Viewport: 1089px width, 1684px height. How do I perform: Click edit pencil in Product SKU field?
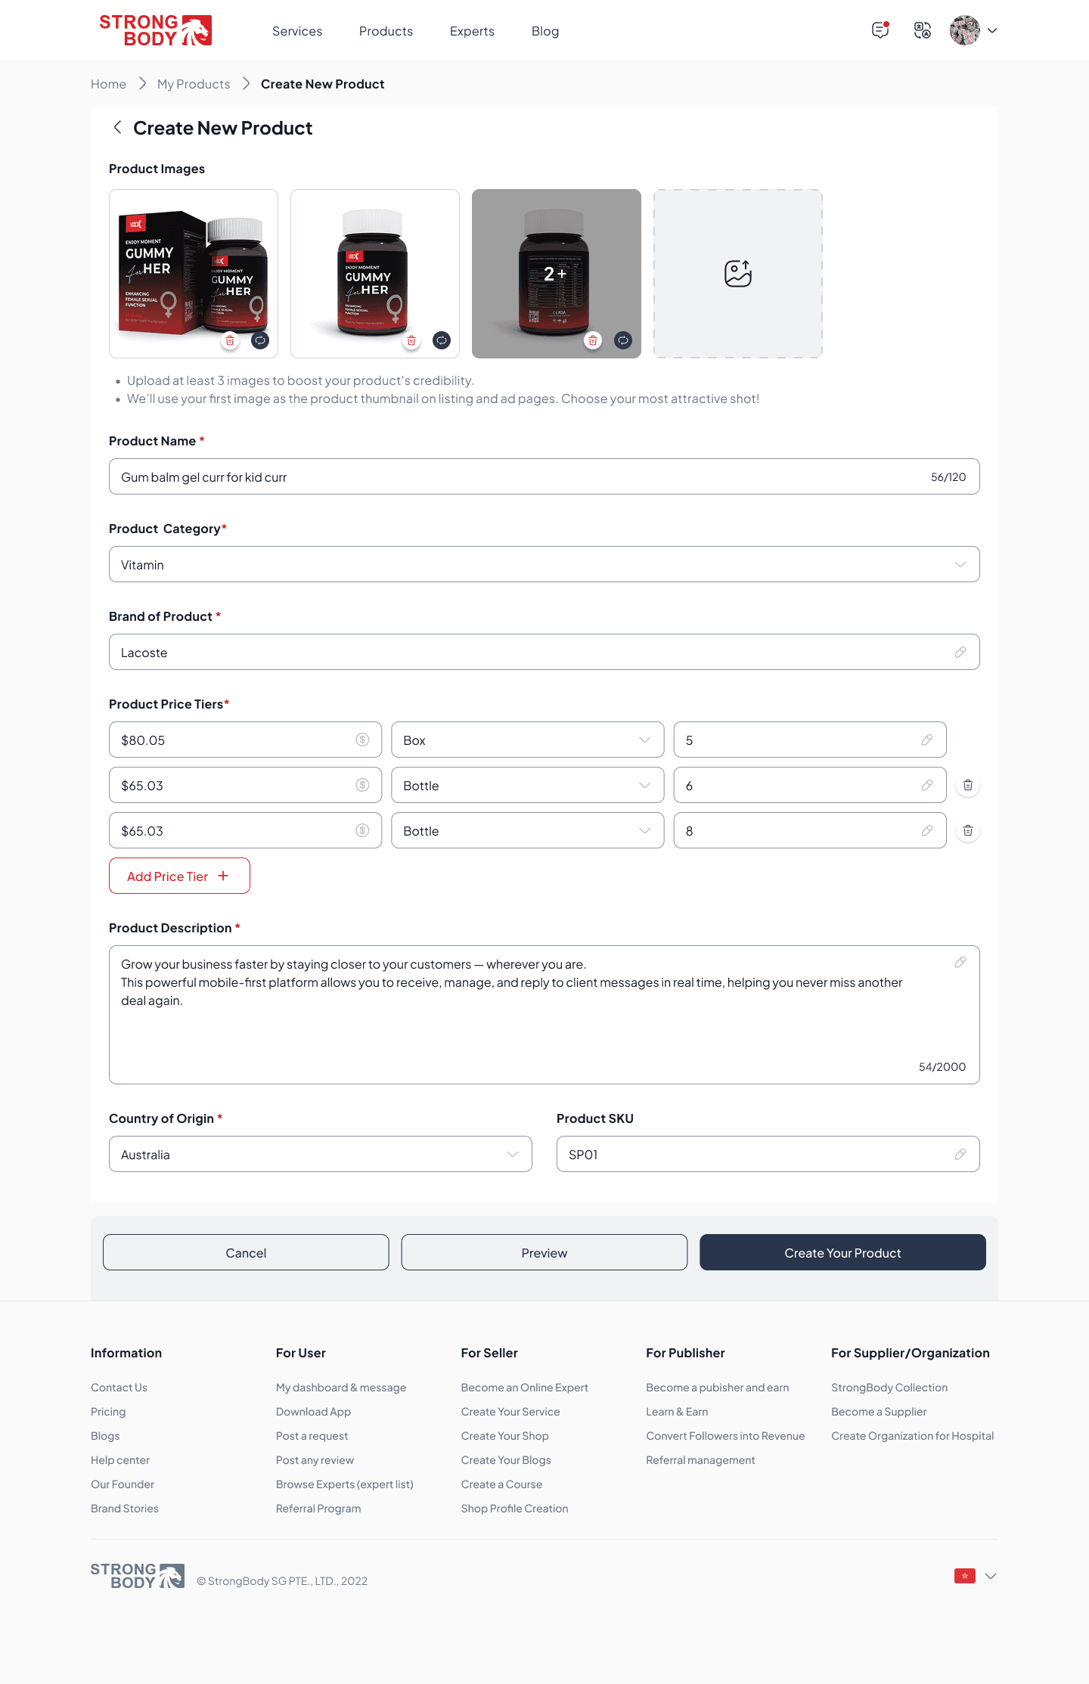[960, 1154]
